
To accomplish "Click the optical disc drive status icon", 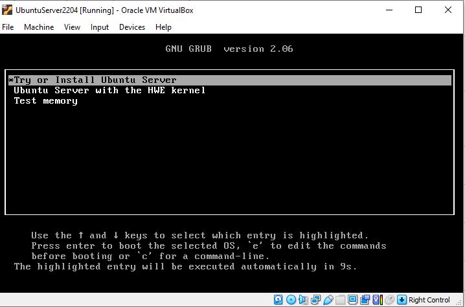I will click(291, 300).
